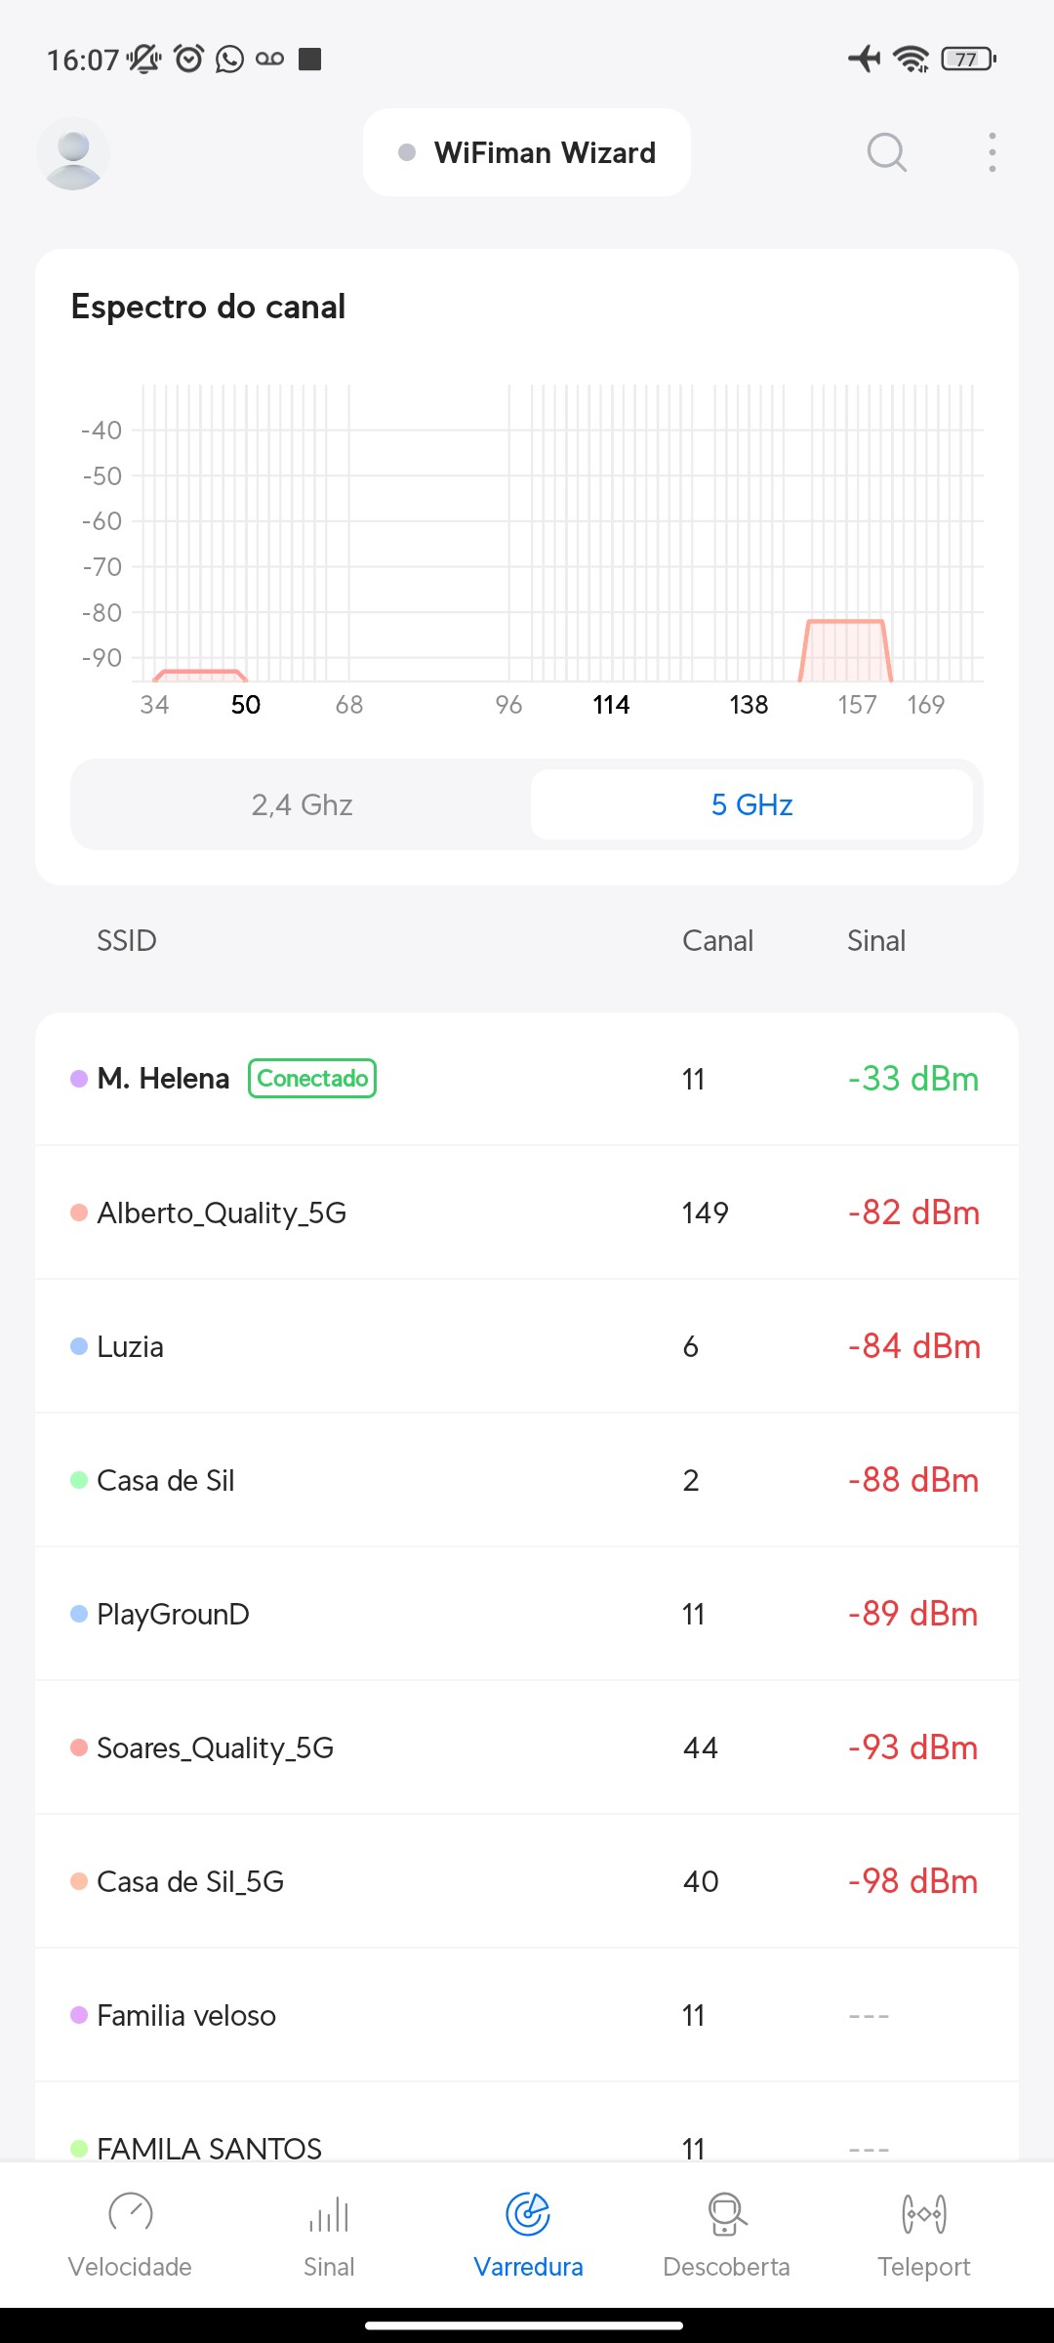The width and height of the screenshot is (1054, 2343).
Task: Open the WiFiman Wizard selector
Action: tap(527, 152)
